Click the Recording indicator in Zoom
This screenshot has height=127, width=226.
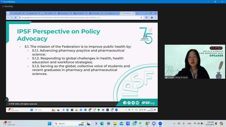tap(7, 6)
